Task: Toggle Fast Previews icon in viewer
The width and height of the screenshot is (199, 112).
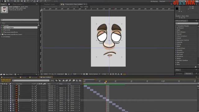Action: (x=113, y=74)
